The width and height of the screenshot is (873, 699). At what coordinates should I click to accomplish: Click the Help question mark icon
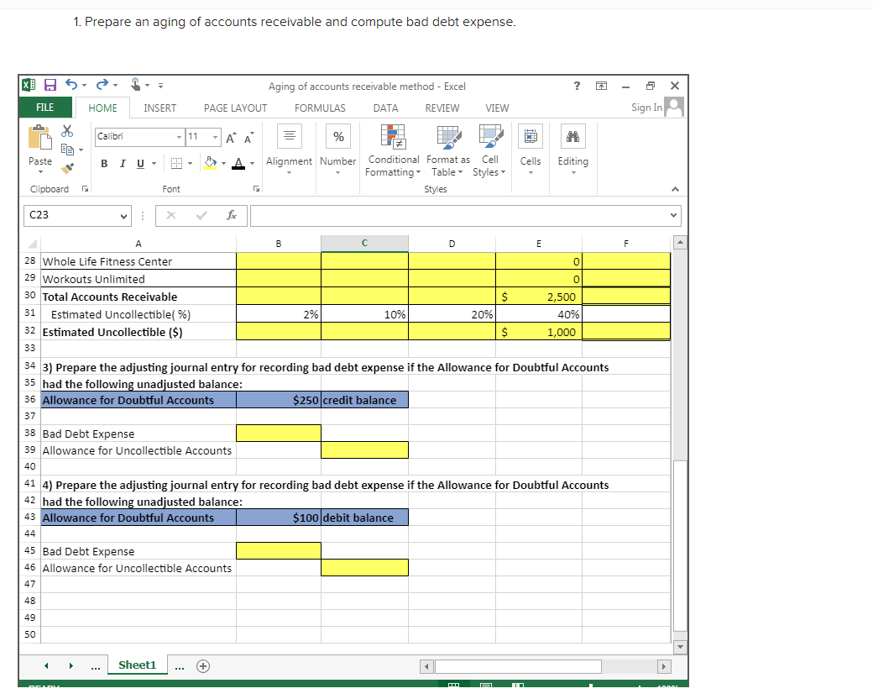pyautogui.click(x=577, y=86)
